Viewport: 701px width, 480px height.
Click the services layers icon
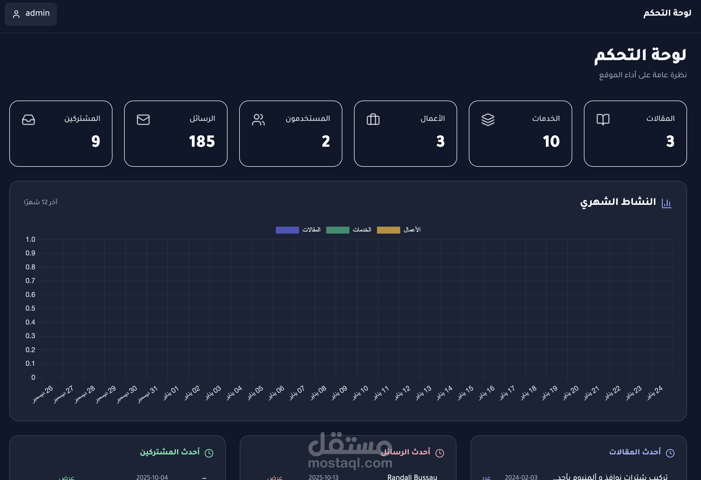coord(488,119)
